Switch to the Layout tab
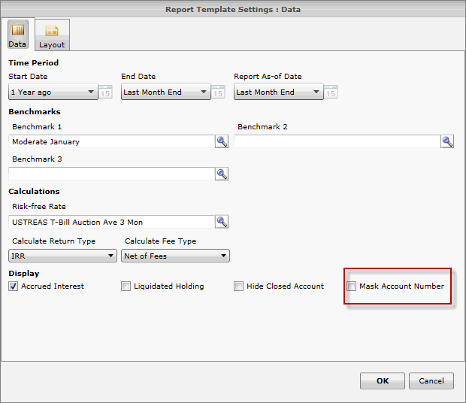Screen dimensions: 466x403 52,35
